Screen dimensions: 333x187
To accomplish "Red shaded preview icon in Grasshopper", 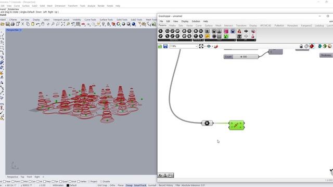I will coord(312,46).
